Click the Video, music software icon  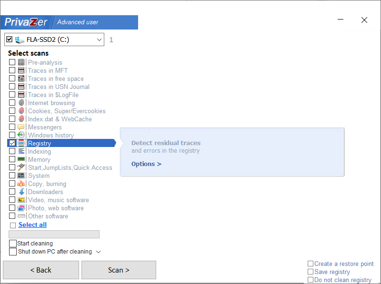coord(21,200)
